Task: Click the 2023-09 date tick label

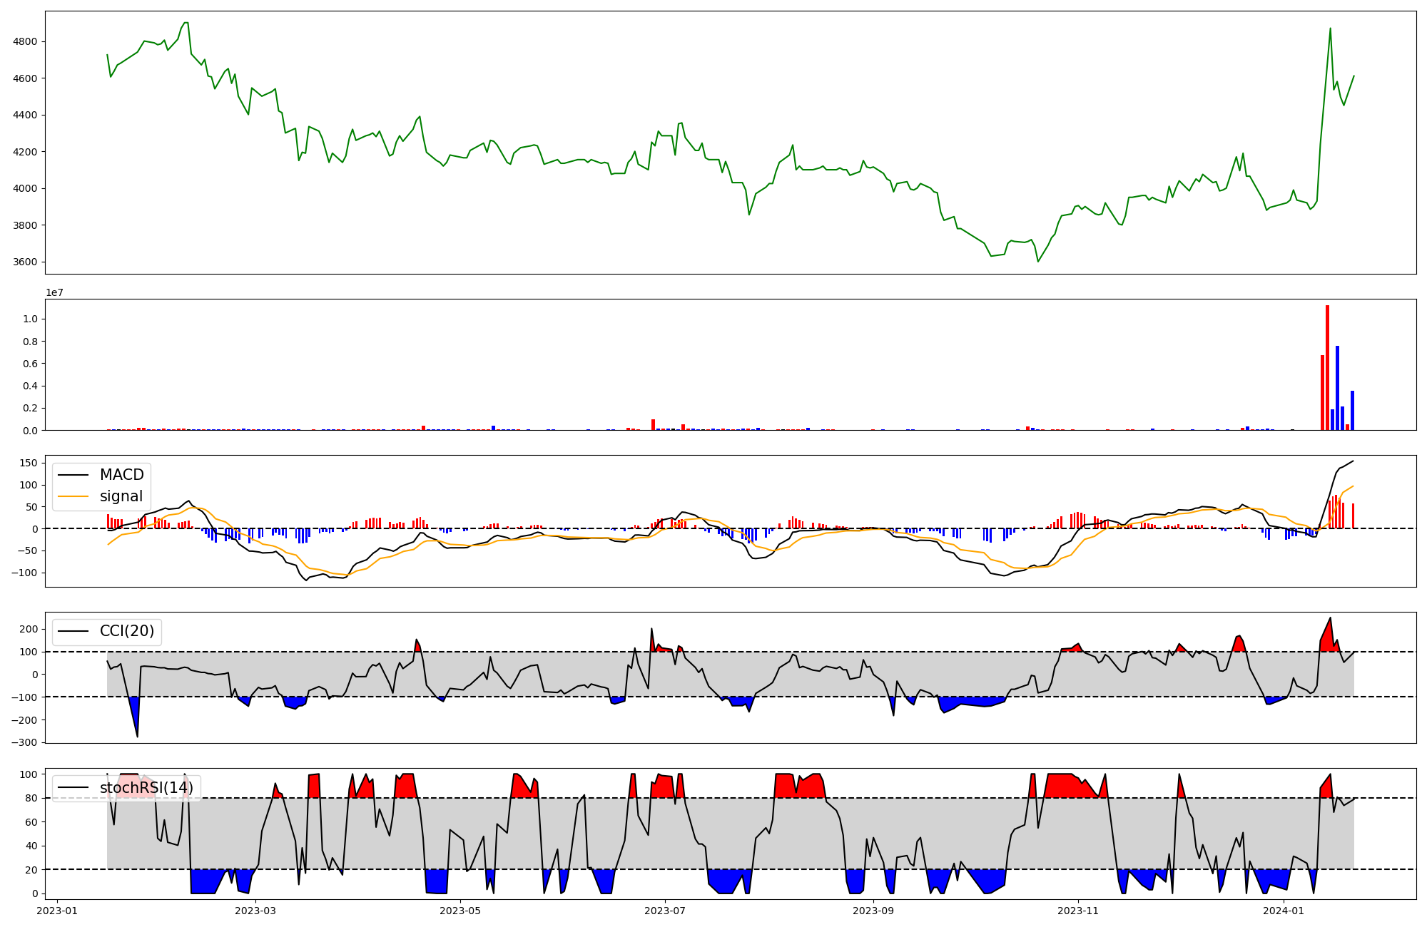Action: (873, 911)
